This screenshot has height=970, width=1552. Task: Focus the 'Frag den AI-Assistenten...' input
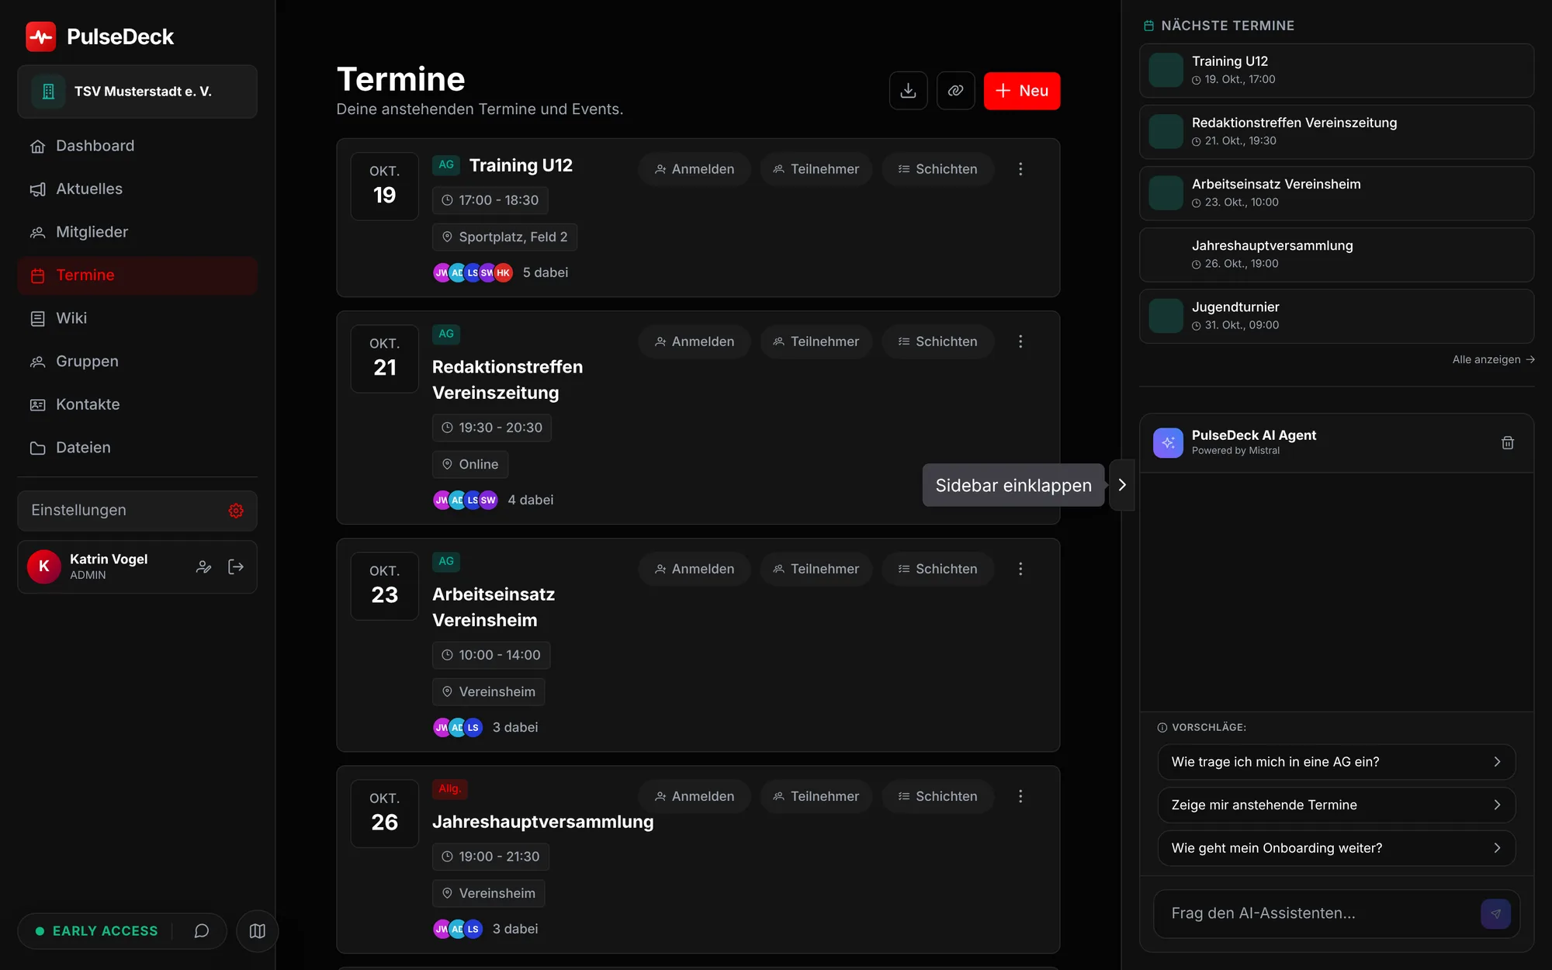[1319, 913]
